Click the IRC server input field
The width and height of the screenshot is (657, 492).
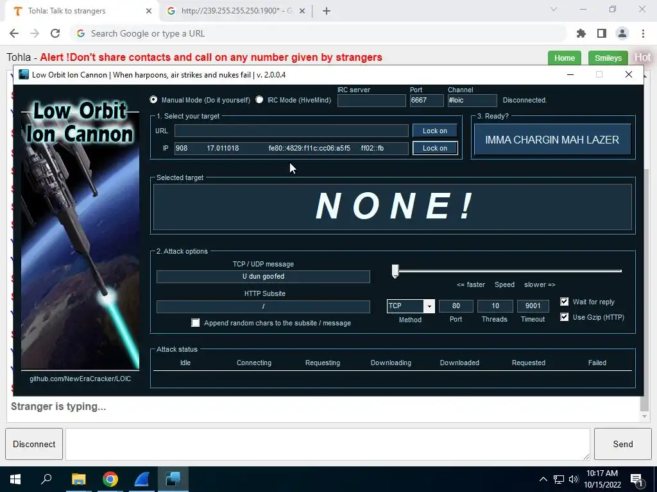(x=371, y=100)
